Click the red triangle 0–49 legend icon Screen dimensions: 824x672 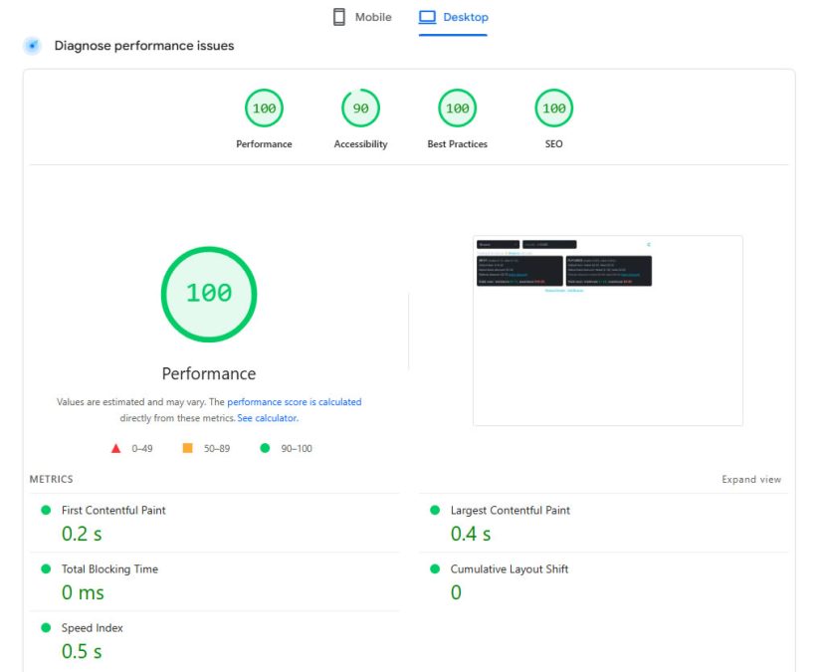[x=116, y=449]
